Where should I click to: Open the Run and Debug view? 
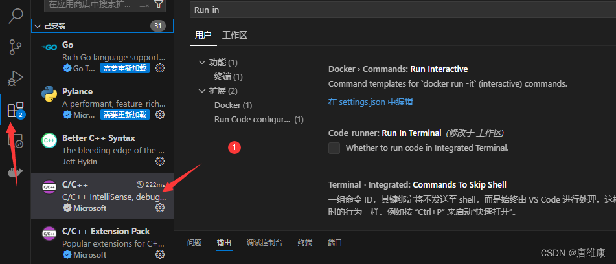(x=16, y=78)
